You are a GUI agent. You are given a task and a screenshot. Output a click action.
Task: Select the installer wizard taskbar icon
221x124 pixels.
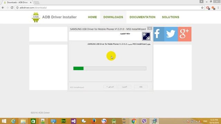(x=154, y=121)
